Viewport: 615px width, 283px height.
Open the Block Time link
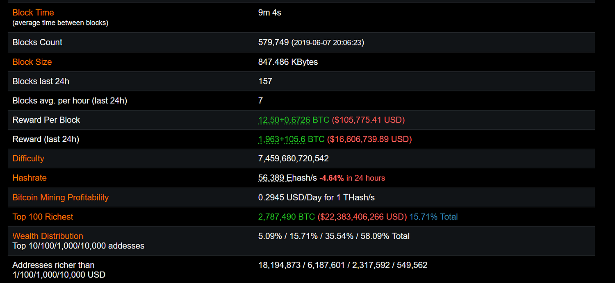tap(33, 13)
